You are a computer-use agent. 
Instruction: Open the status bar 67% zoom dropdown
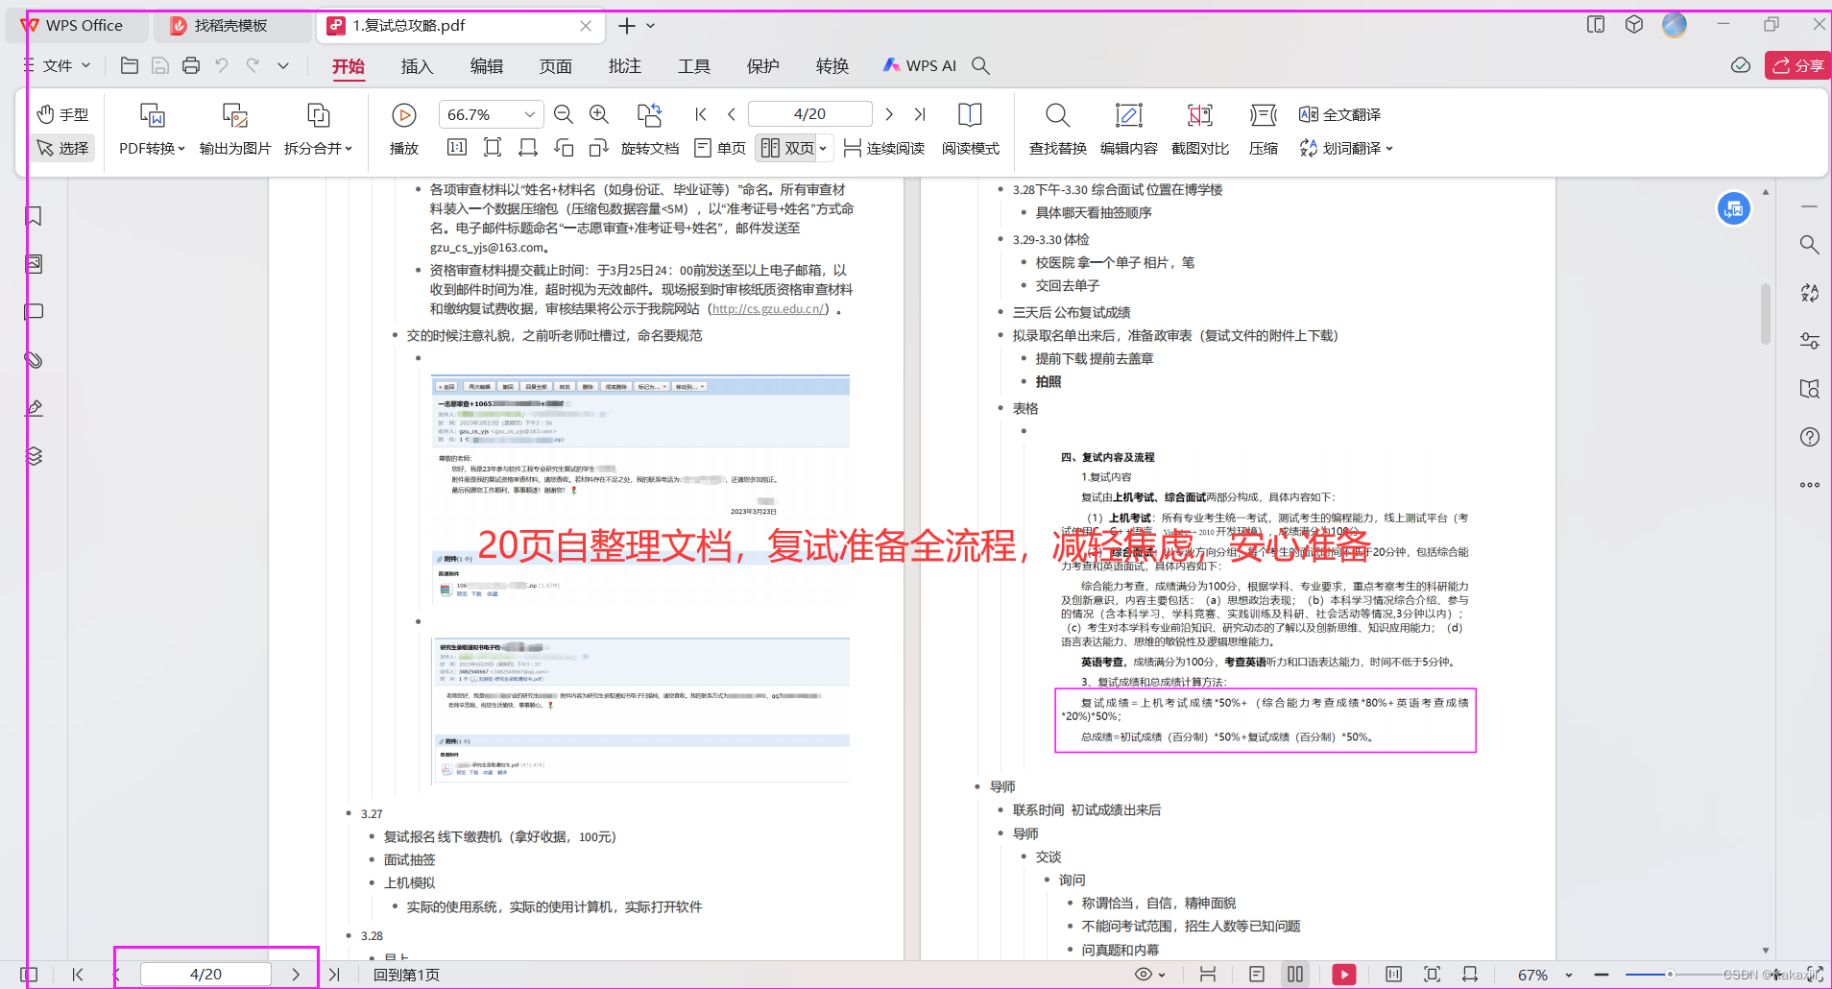point(1569,975)
